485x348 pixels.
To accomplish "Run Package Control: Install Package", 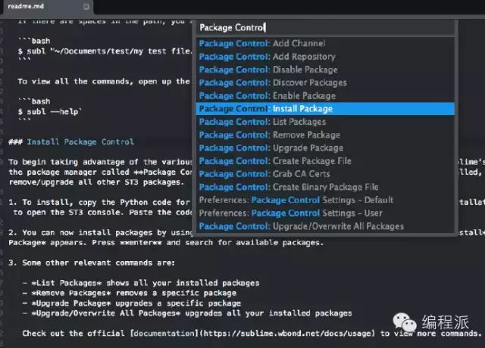I will click(x=325, y=109).
